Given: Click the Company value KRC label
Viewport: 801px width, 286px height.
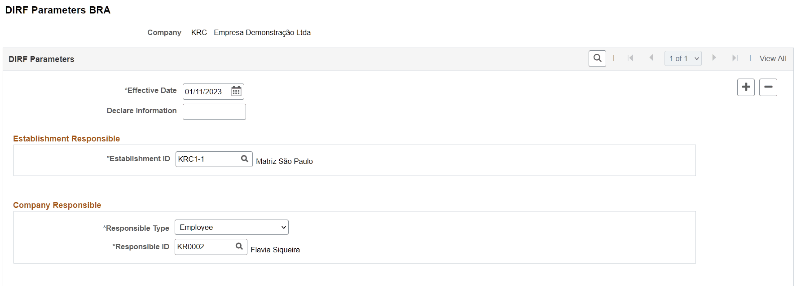Looking at the screenshot, I should [199, 32].
